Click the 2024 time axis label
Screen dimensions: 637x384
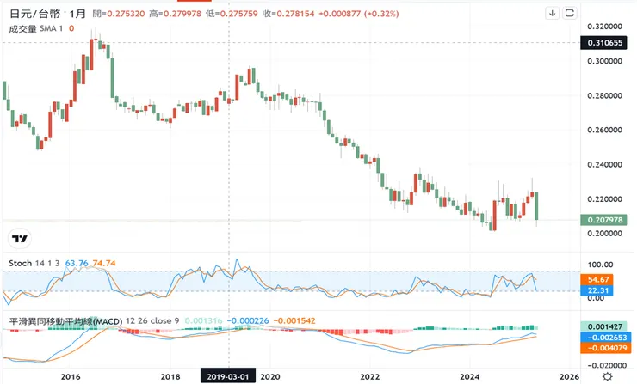(470, 377)
